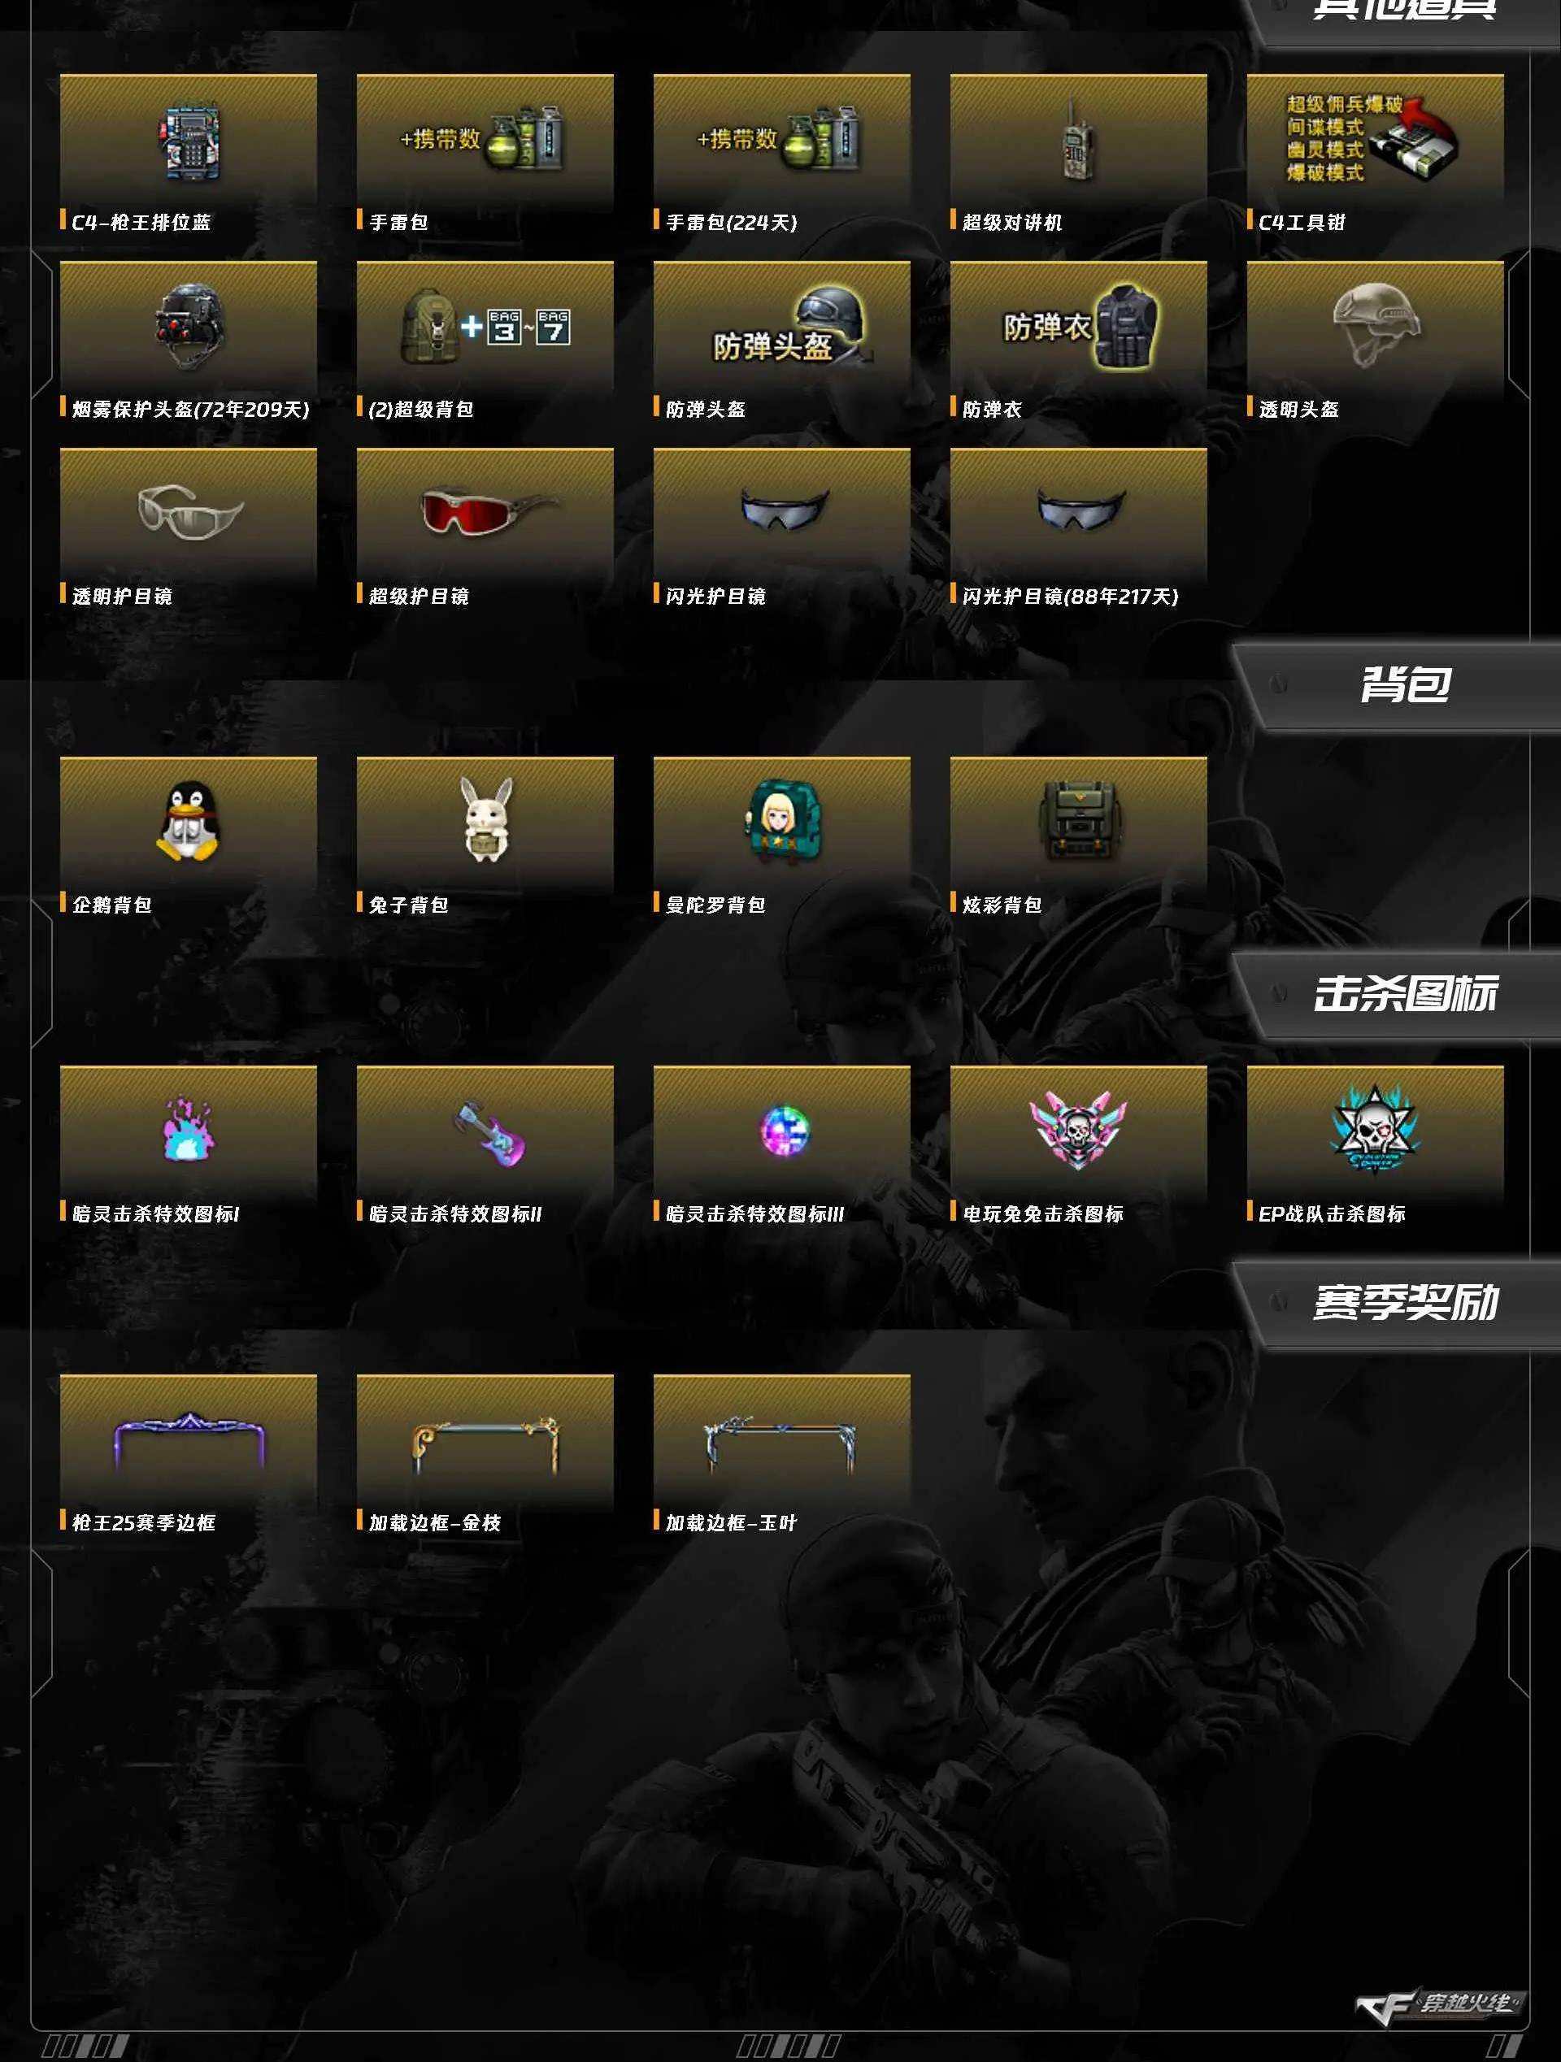This screenshot has width=1561, height=2062.
Task: Click the 超级对讲机 walkie-talkie icon
Action: (x=1077, y=141)
